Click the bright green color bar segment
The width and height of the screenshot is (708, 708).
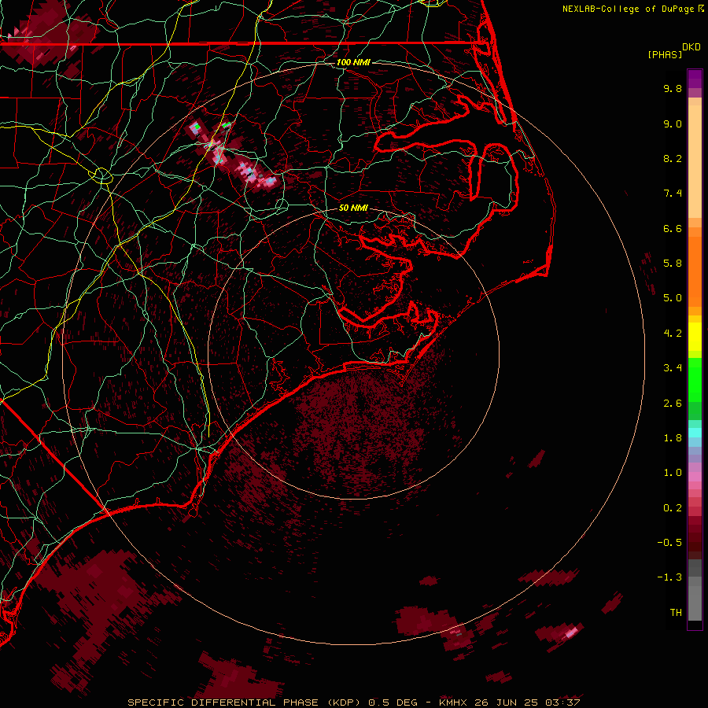pyautogui.click(x=695, y=380)
